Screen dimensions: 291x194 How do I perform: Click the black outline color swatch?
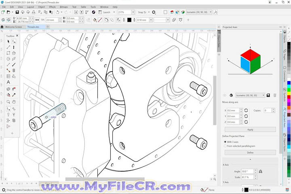click(129, 20)
